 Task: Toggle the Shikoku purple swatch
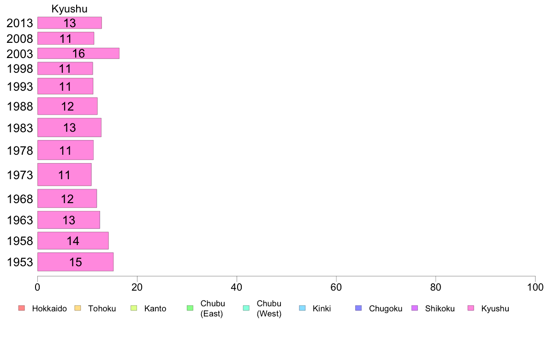click(415, 308)
